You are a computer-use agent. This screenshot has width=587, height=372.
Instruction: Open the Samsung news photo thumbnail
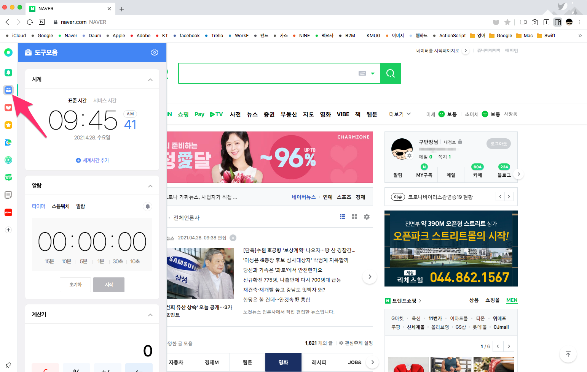tap(200, 273)
